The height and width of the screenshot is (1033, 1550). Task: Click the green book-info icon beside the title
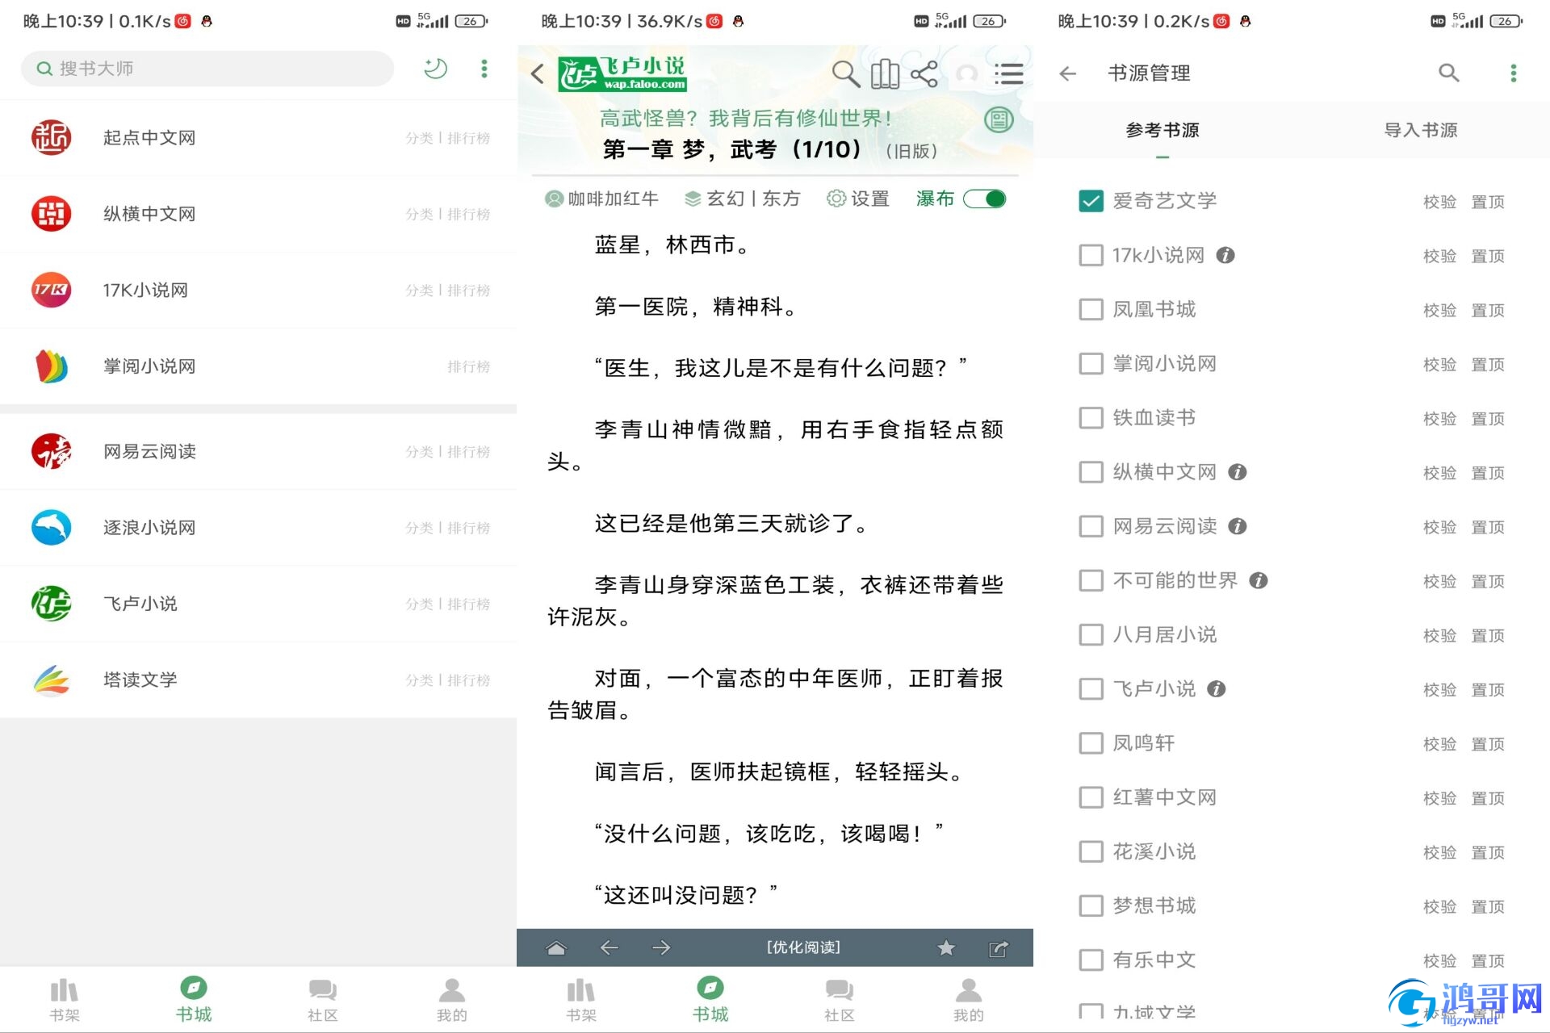[x=999, y=120]
